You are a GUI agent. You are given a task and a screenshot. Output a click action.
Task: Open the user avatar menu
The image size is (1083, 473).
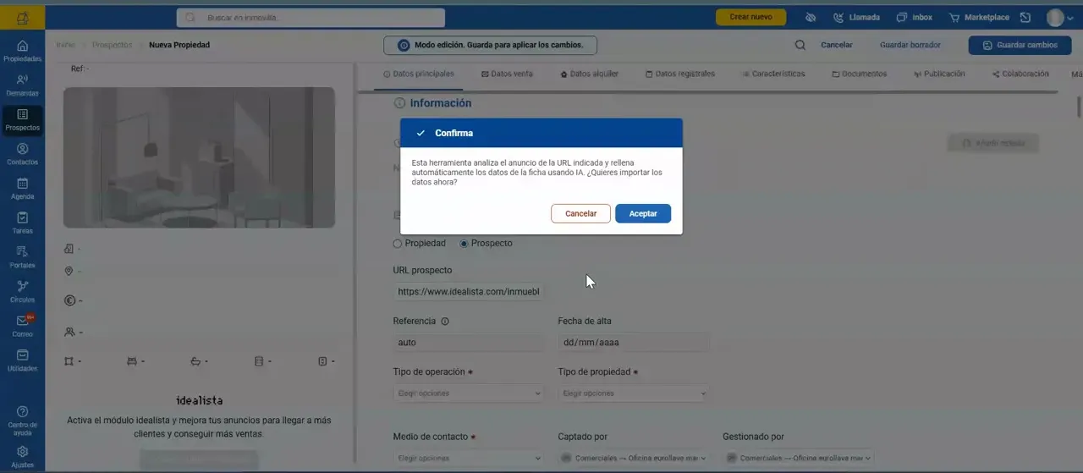(x=1059, y=18)
